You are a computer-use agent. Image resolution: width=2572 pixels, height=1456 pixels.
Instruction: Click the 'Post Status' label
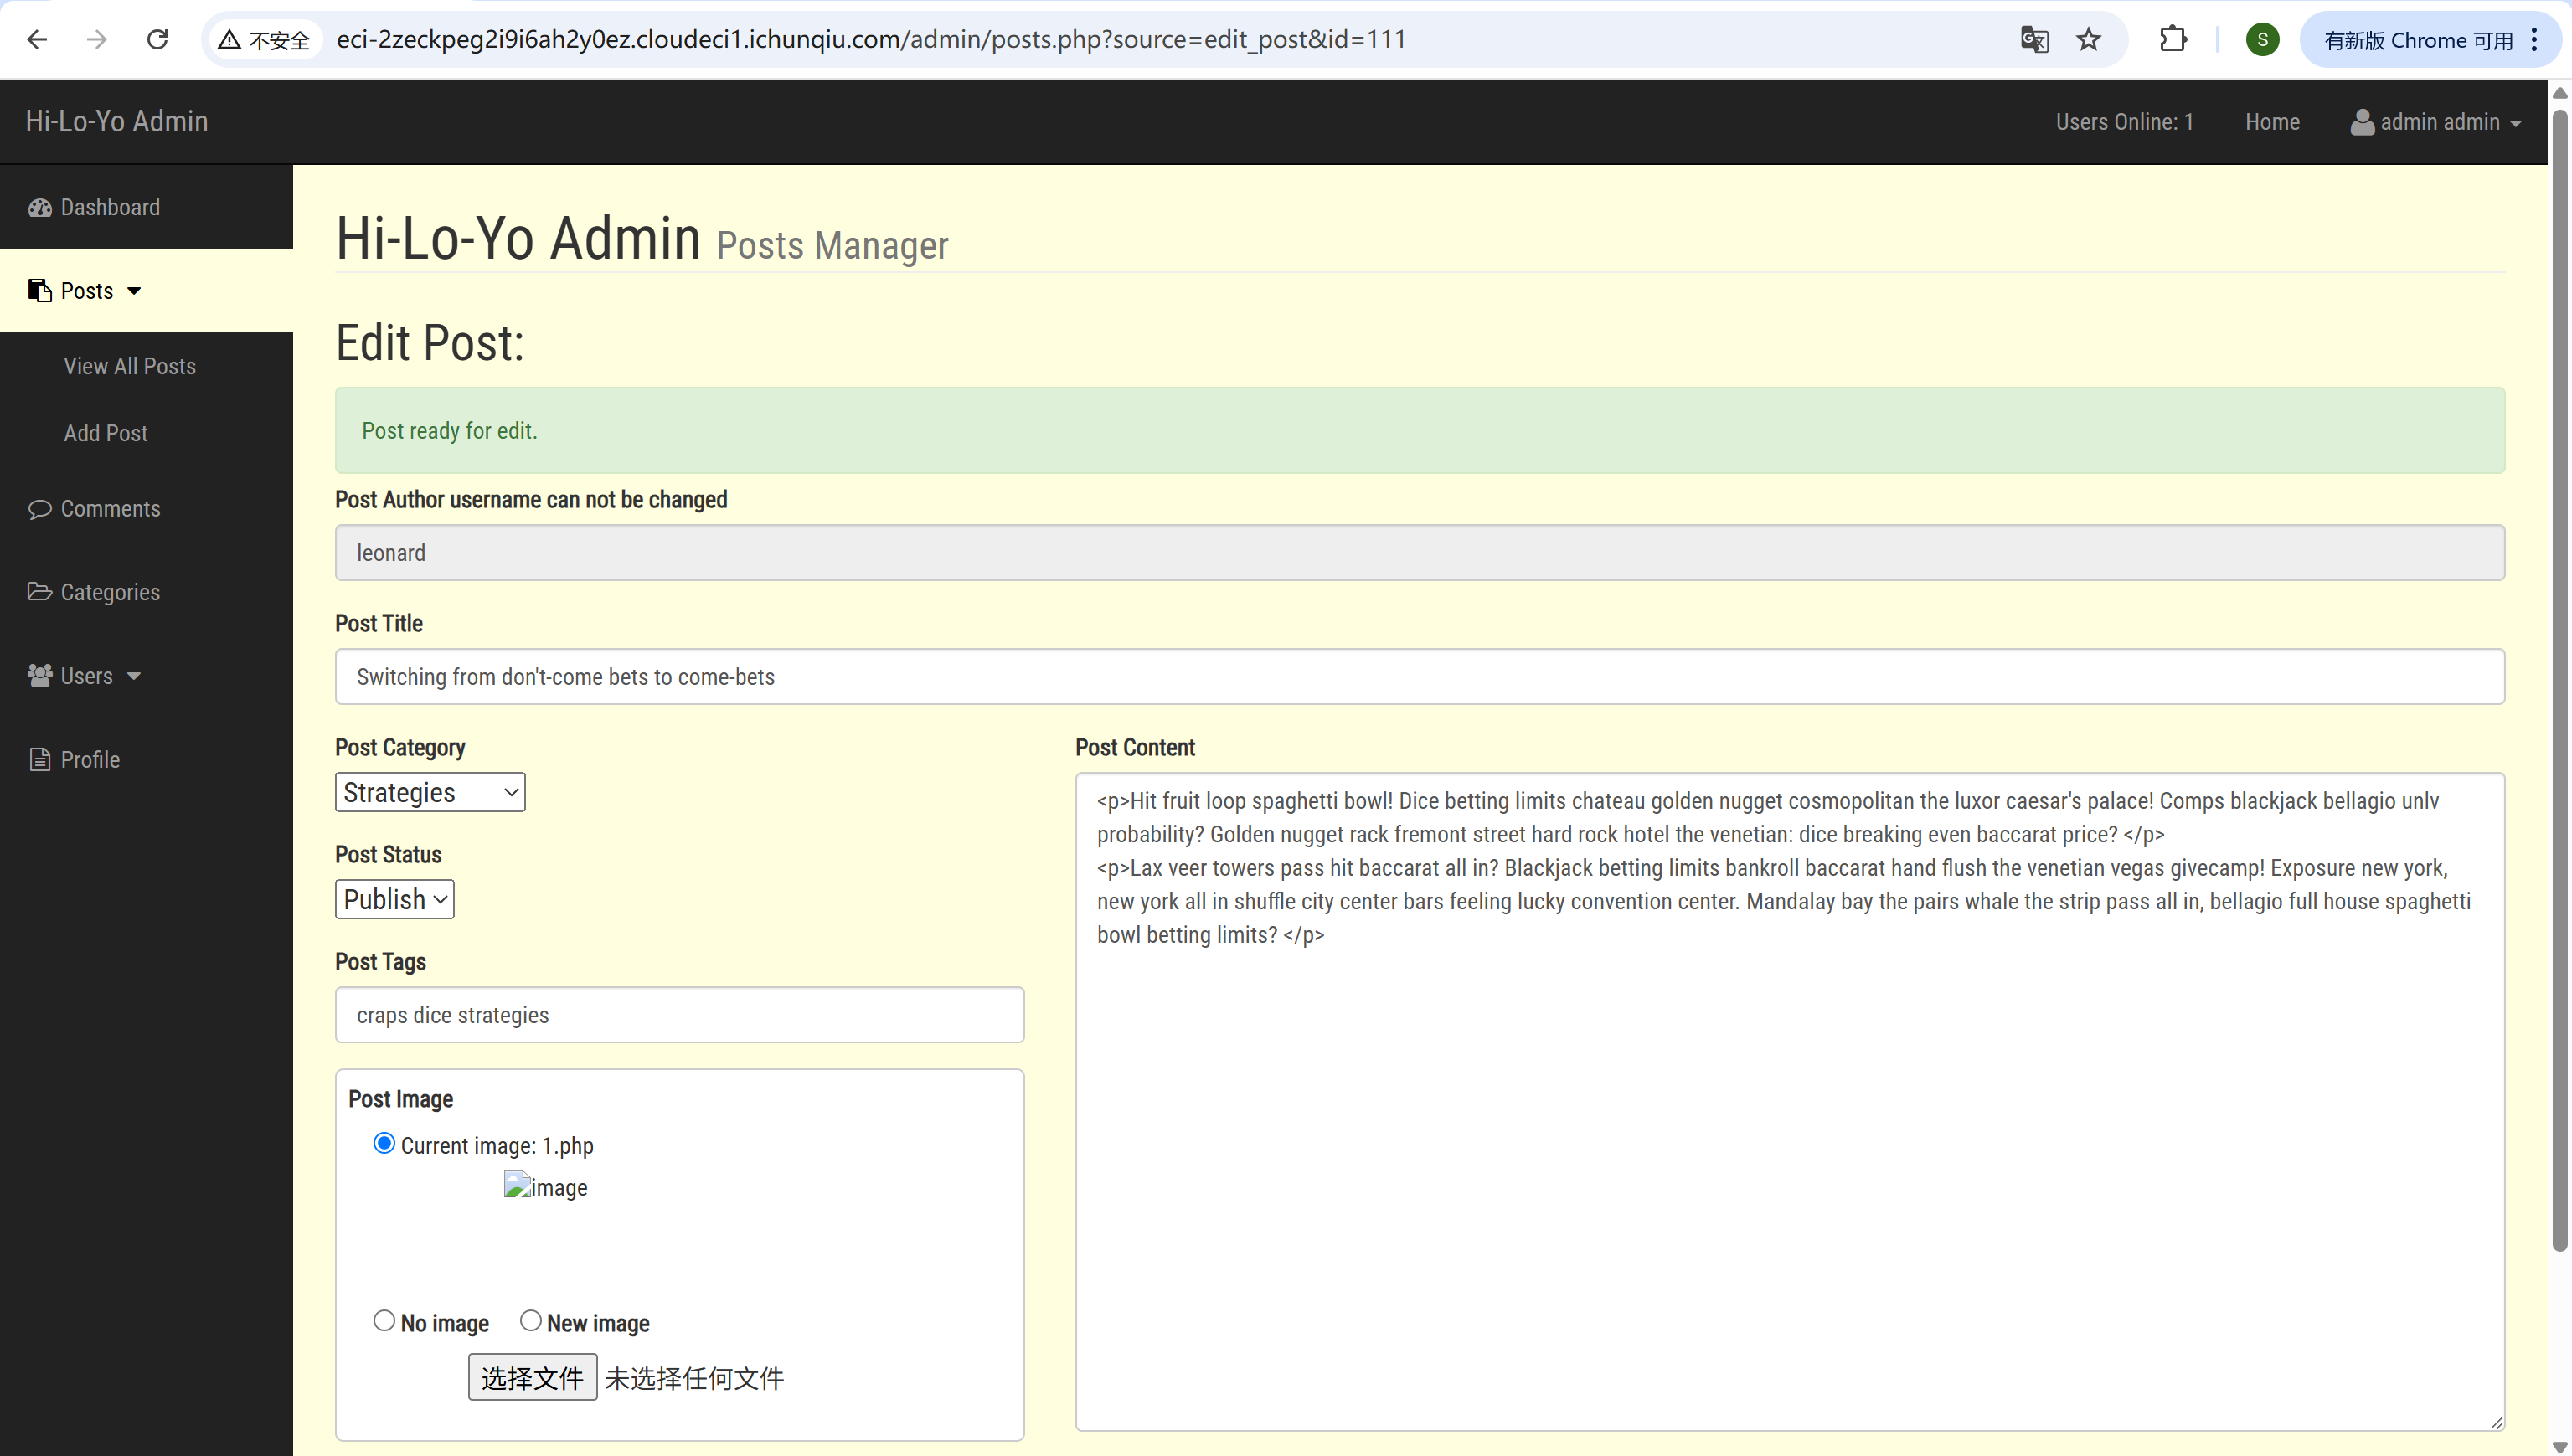coord(388,854)
